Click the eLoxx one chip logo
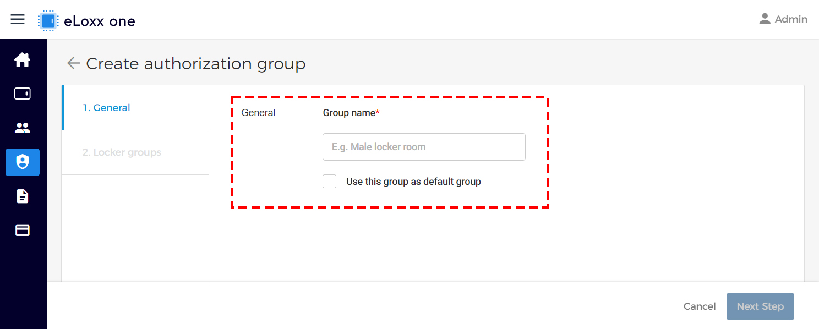 pos(48,21)
